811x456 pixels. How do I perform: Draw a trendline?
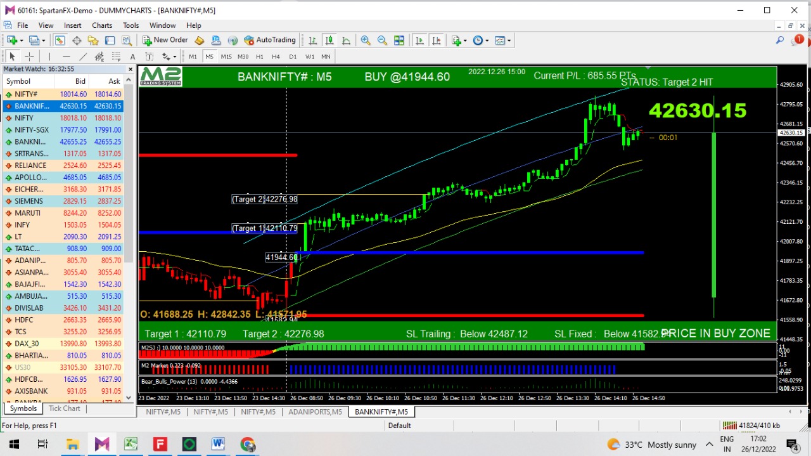(82, 56)
